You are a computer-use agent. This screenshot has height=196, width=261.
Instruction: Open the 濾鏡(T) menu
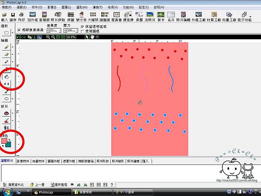pyautogui.click(x=97, y=7)
